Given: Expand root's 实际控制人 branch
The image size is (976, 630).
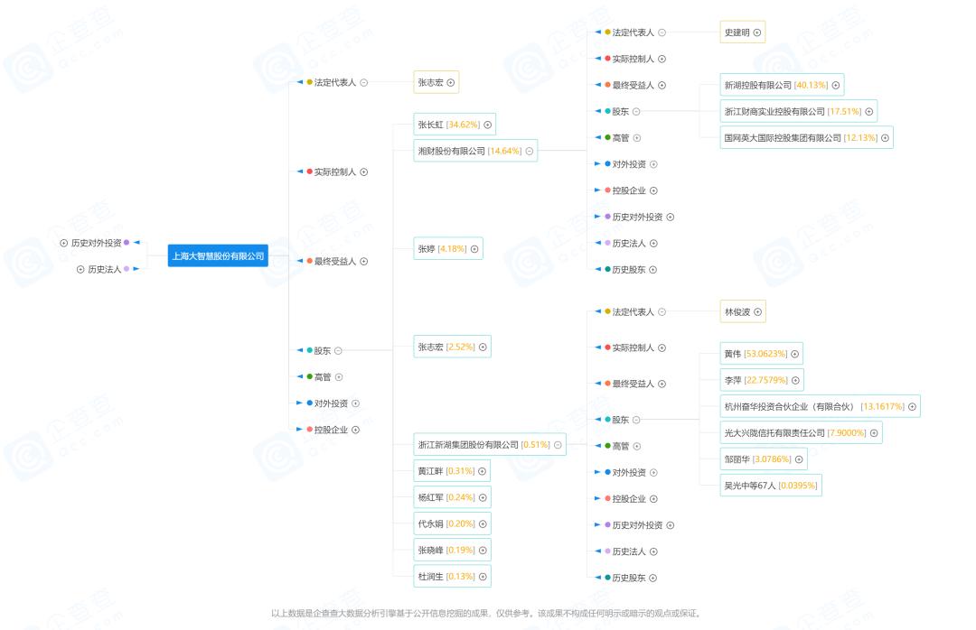Looking at the screenshot, I should click(x=364, y=172).
